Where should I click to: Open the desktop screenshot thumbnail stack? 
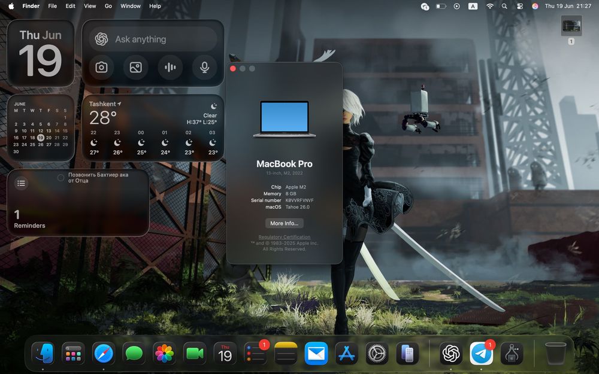click(571, 26)
